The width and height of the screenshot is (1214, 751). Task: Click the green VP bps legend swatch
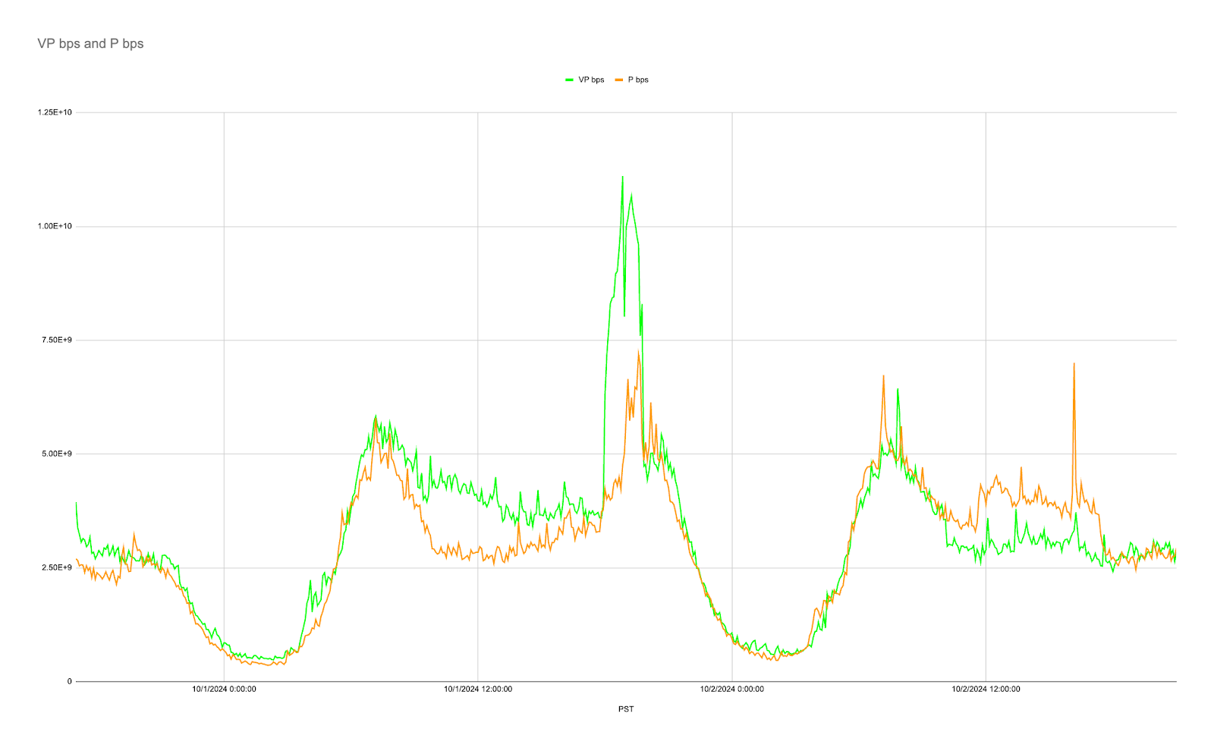(x=569, y=80)
